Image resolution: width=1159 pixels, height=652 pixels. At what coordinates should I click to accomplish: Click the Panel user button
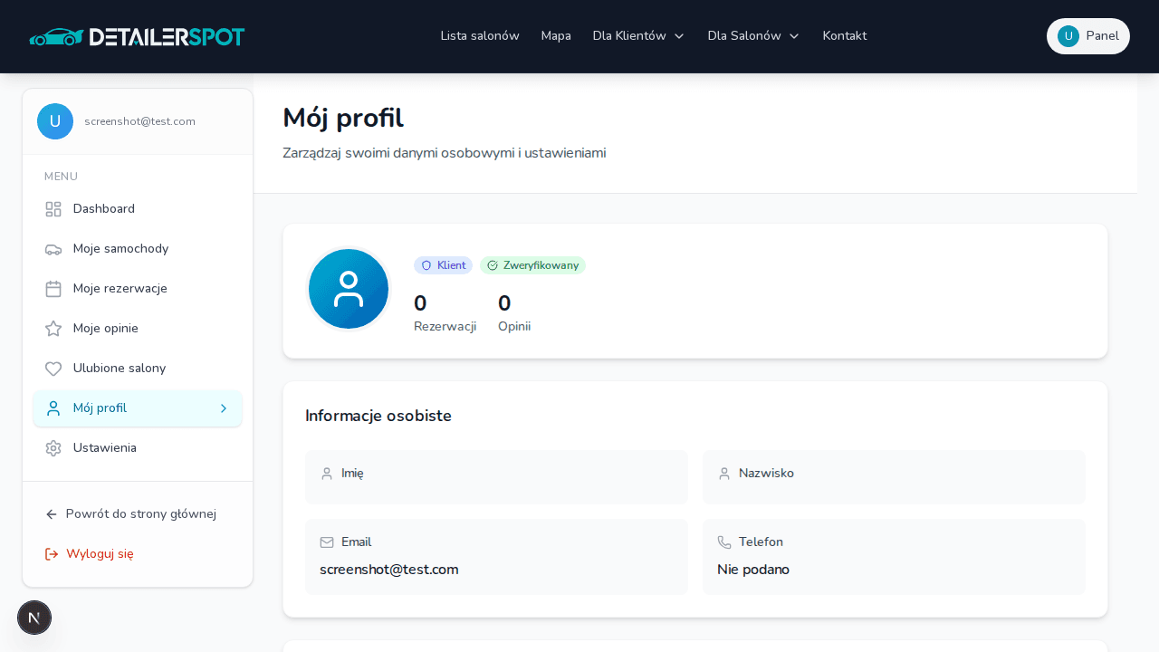(1087, 36)
